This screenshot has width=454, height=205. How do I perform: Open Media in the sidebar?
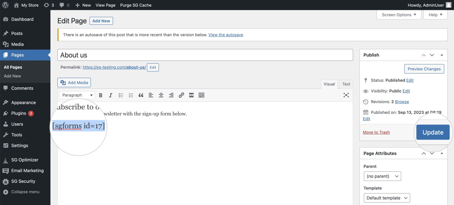point(25,44)
